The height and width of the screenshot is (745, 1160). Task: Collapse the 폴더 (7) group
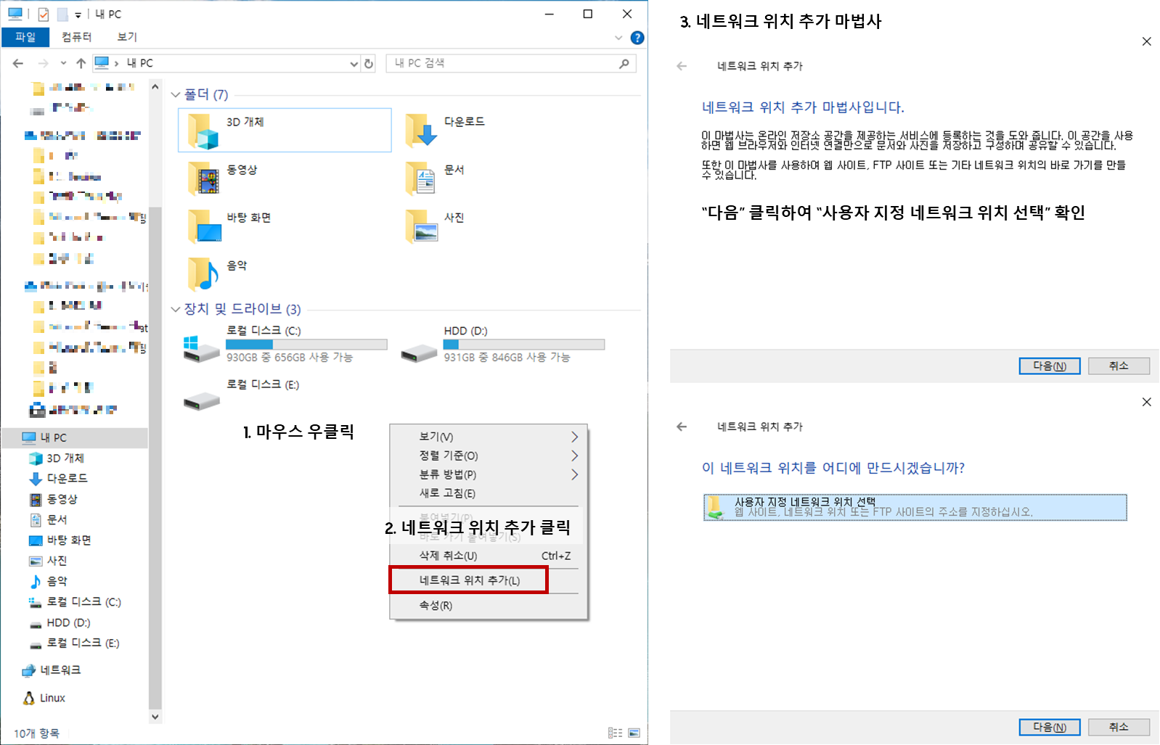[x=176, y=95]
